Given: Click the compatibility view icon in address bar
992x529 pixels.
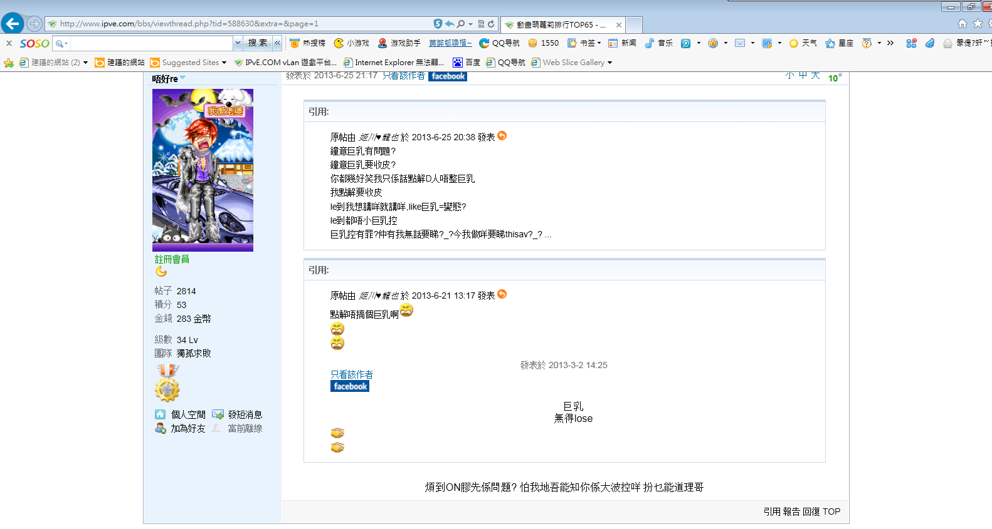Looking at the screenshot, I should [481, 24].
